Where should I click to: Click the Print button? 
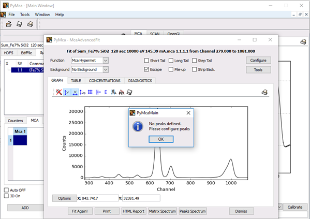(x=107, y=211)
